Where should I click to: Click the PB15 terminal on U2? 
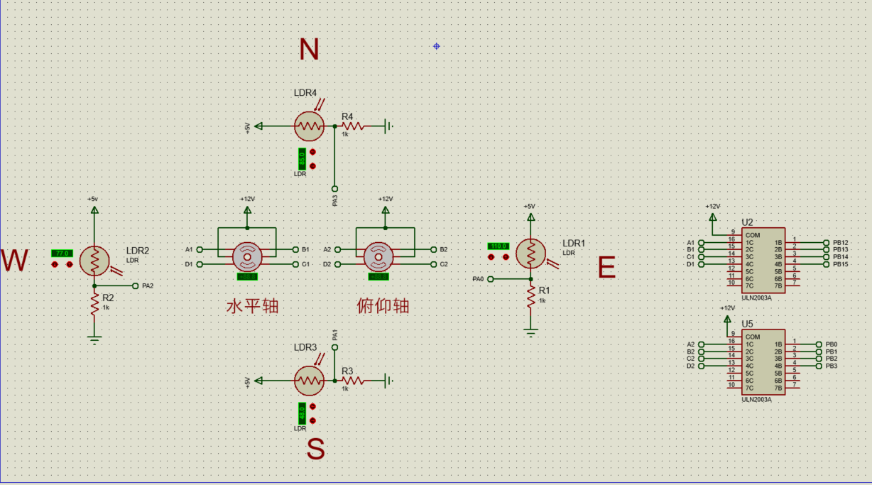(x=826, y=264)
